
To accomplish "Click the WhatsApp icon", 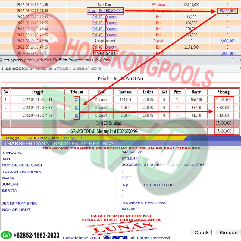I will (x=6, y=235).
